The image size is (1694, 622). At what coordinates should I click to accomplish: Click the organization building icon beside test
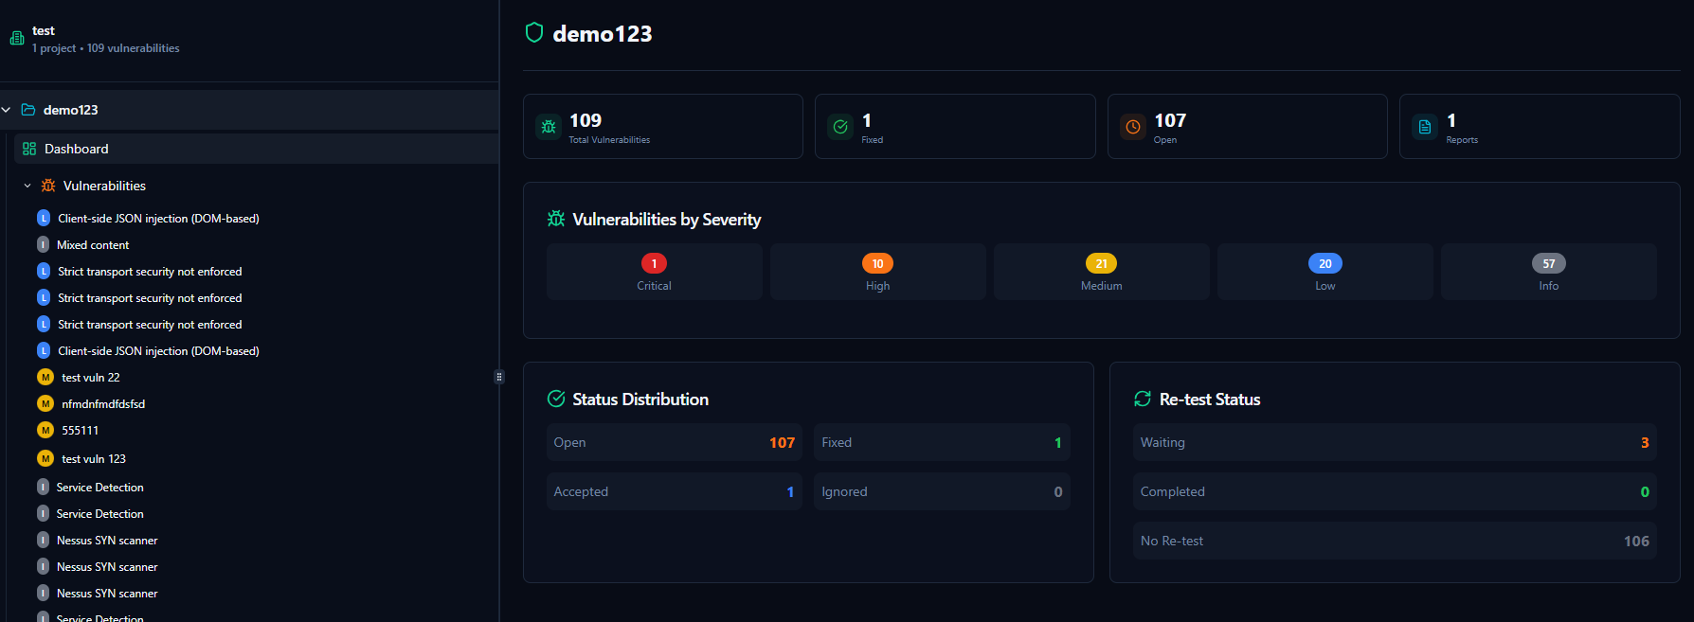(x=17, y=39)
